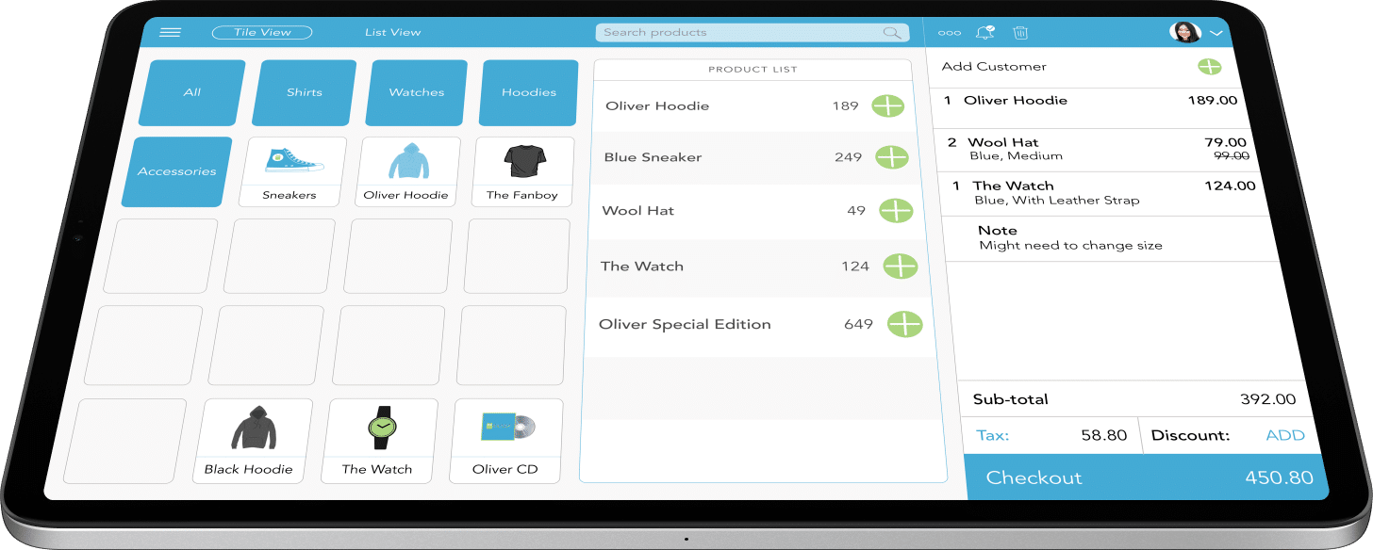Click the green plus next to Wool Hat
1373x550 pixels.
[x=896, y=211]
